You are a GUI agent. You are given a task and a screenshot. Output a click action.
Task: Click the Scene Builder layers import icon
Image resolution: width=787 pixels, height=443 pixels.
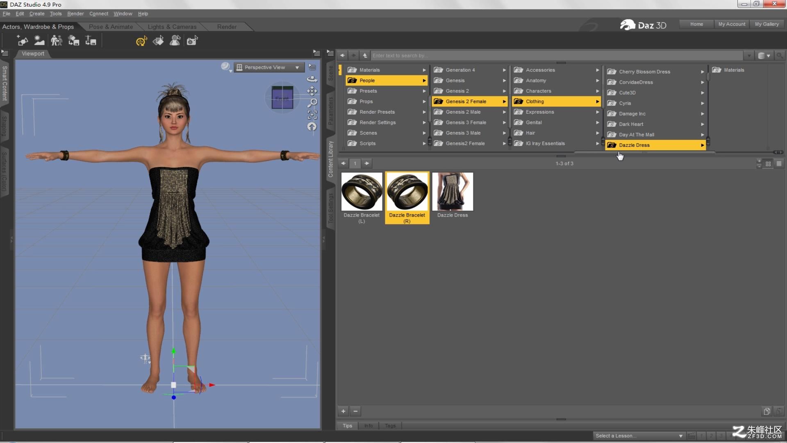pos(74,41)
